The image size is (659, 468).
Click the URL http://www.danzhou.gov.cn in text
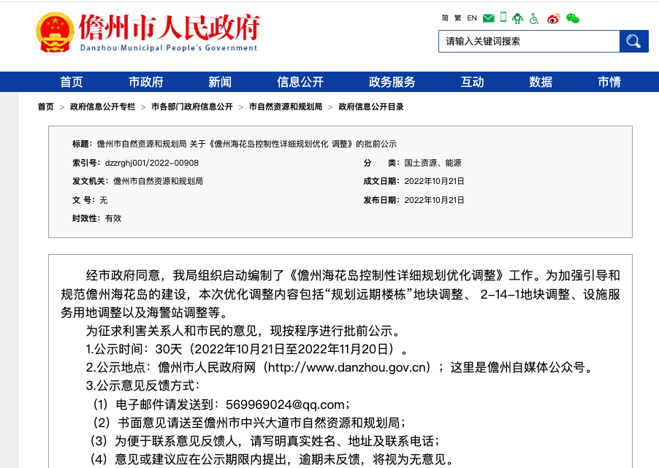click(347, 367)
